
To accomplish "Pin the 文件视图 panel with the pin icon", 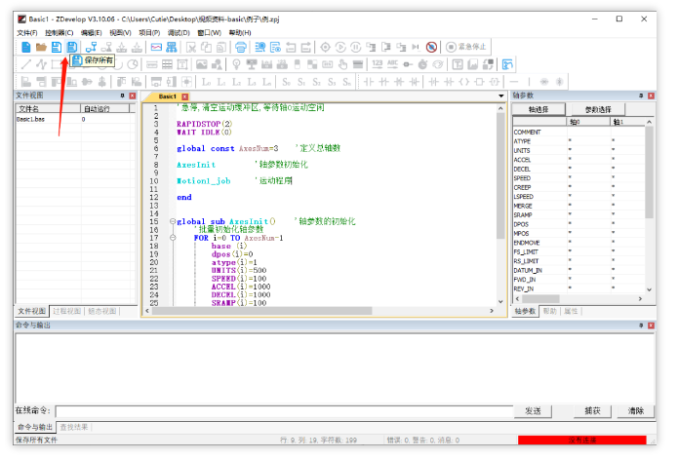I will pos(122,96).
